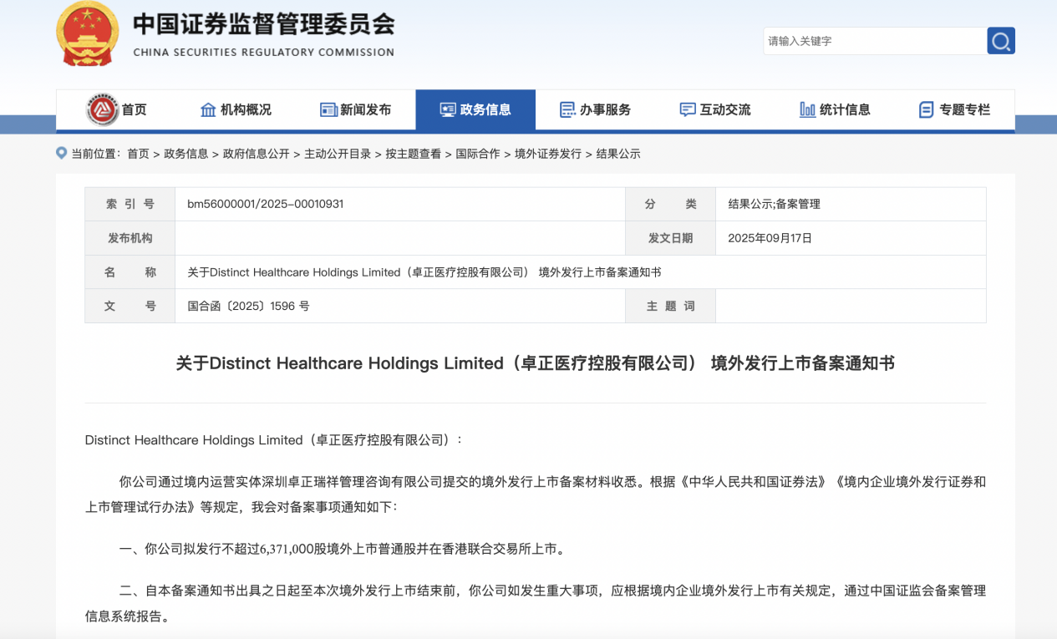The width and height of the screenshot is (1057, 639).
Task: Select 按主题查看 in breadcrumb
Action: click(x=413, y=154)
